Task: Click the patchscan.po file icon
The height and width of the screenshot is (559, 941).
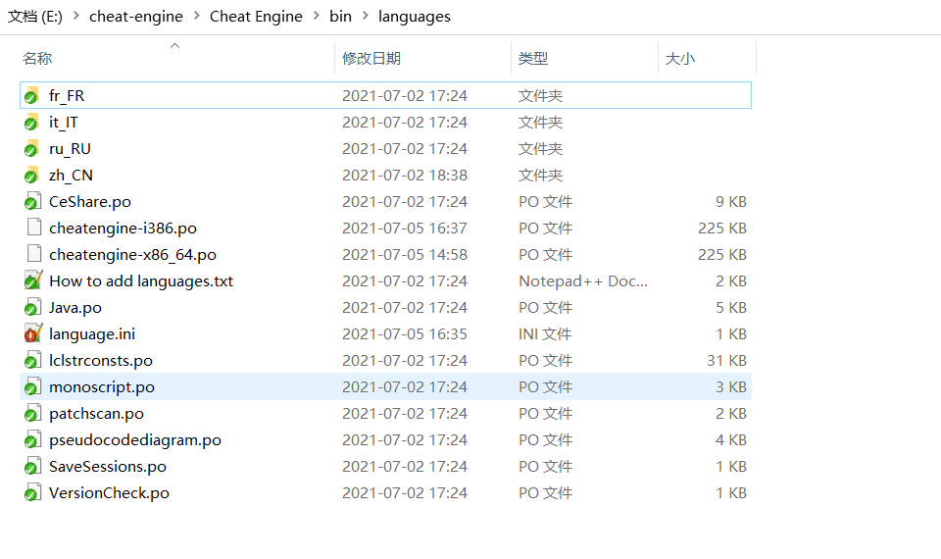Action: 33,413
